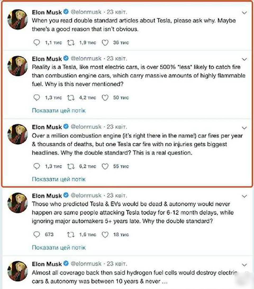Show thread under the 500% less likely tweet
This screenshot has height=289, width=254.
click(x=59, y=110)
